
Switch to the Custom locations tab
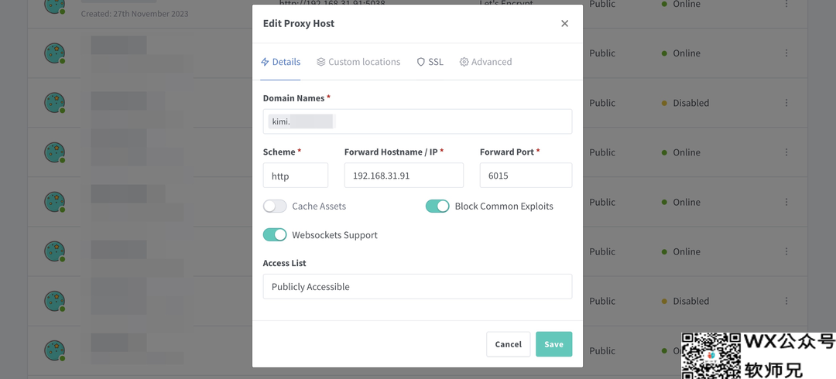pyautogui.click(x=358, y=62)
